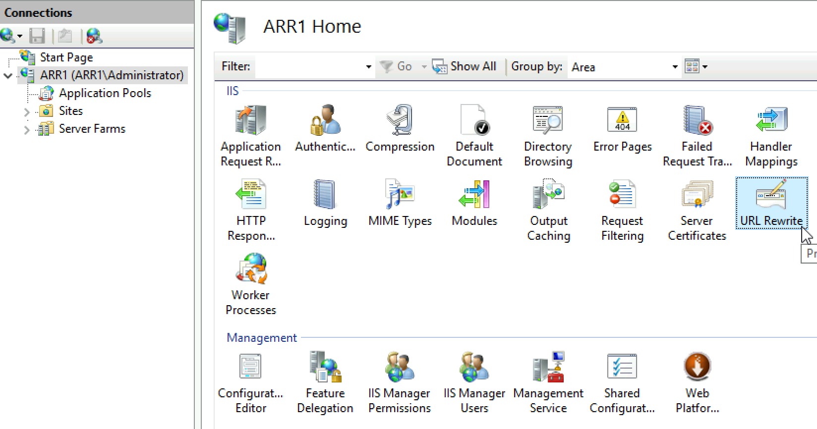
Task: Open the Server Certificates feature
Action: tap(697, 210)
